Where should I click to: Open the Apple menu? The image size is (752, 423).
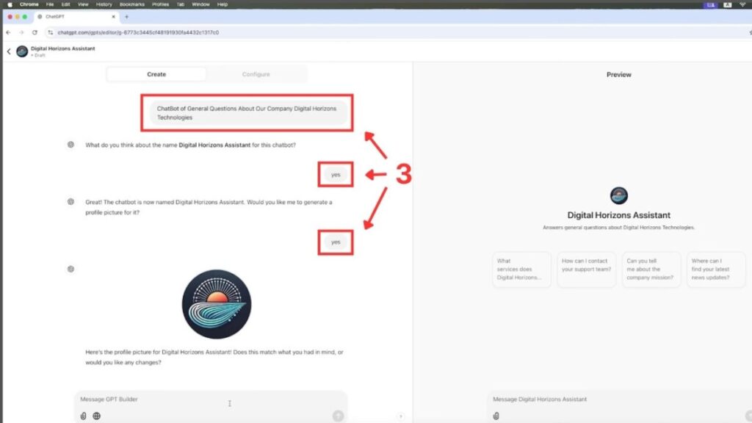tap(10, 4)
